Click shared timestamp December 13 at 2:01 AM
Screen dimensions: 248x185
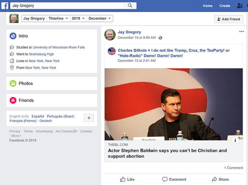click(137, 61)
